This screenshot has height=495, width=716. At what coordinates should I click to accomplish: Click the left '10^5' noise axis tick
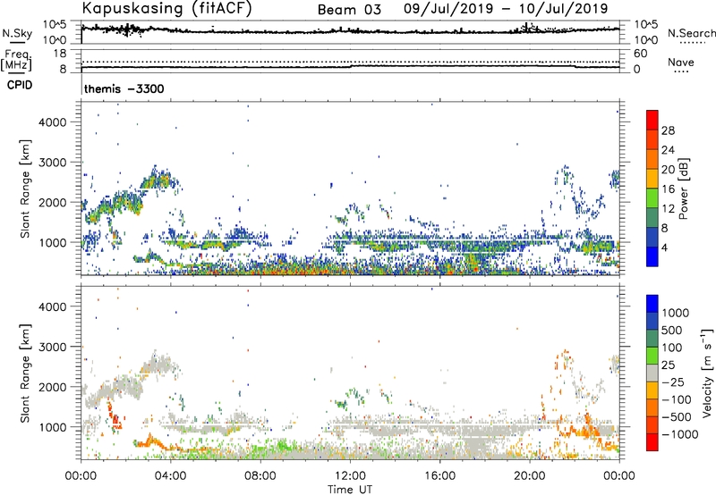pyautogui.click(x=55, y=25)
